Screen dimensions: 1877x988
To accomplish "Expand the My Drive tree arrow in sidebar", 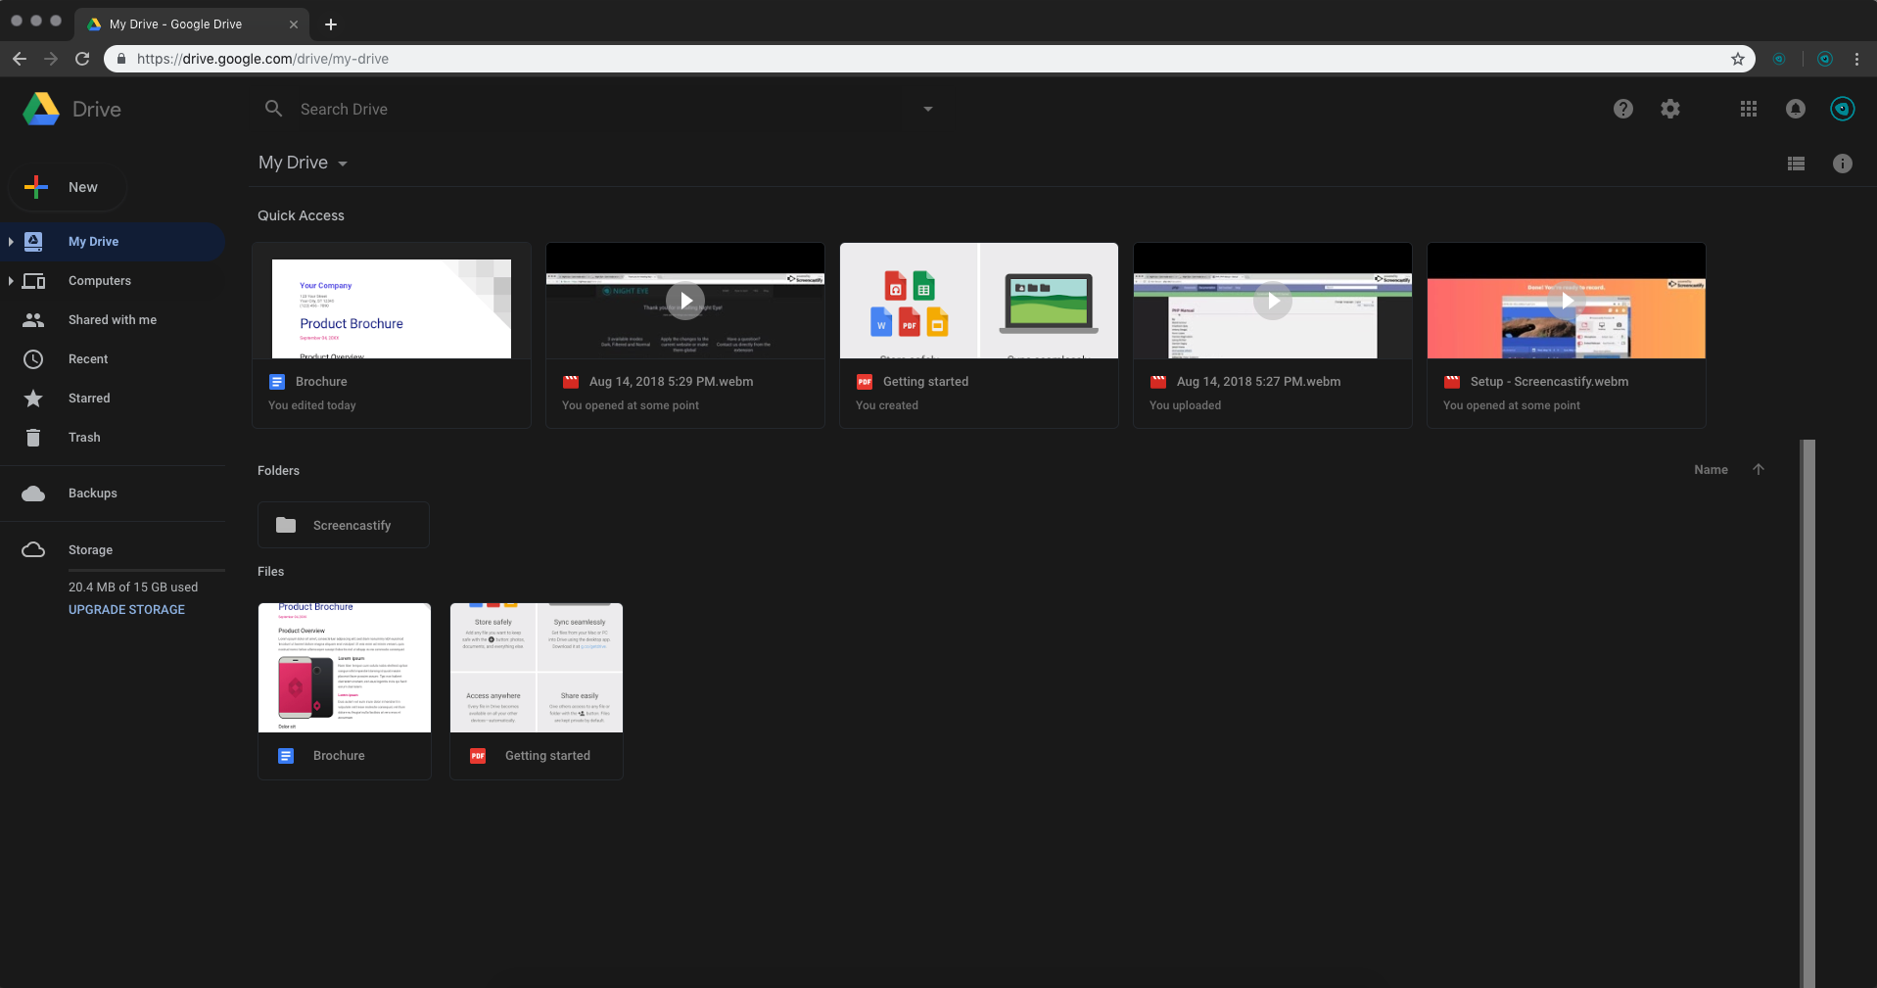I will [x=11, y=242].
